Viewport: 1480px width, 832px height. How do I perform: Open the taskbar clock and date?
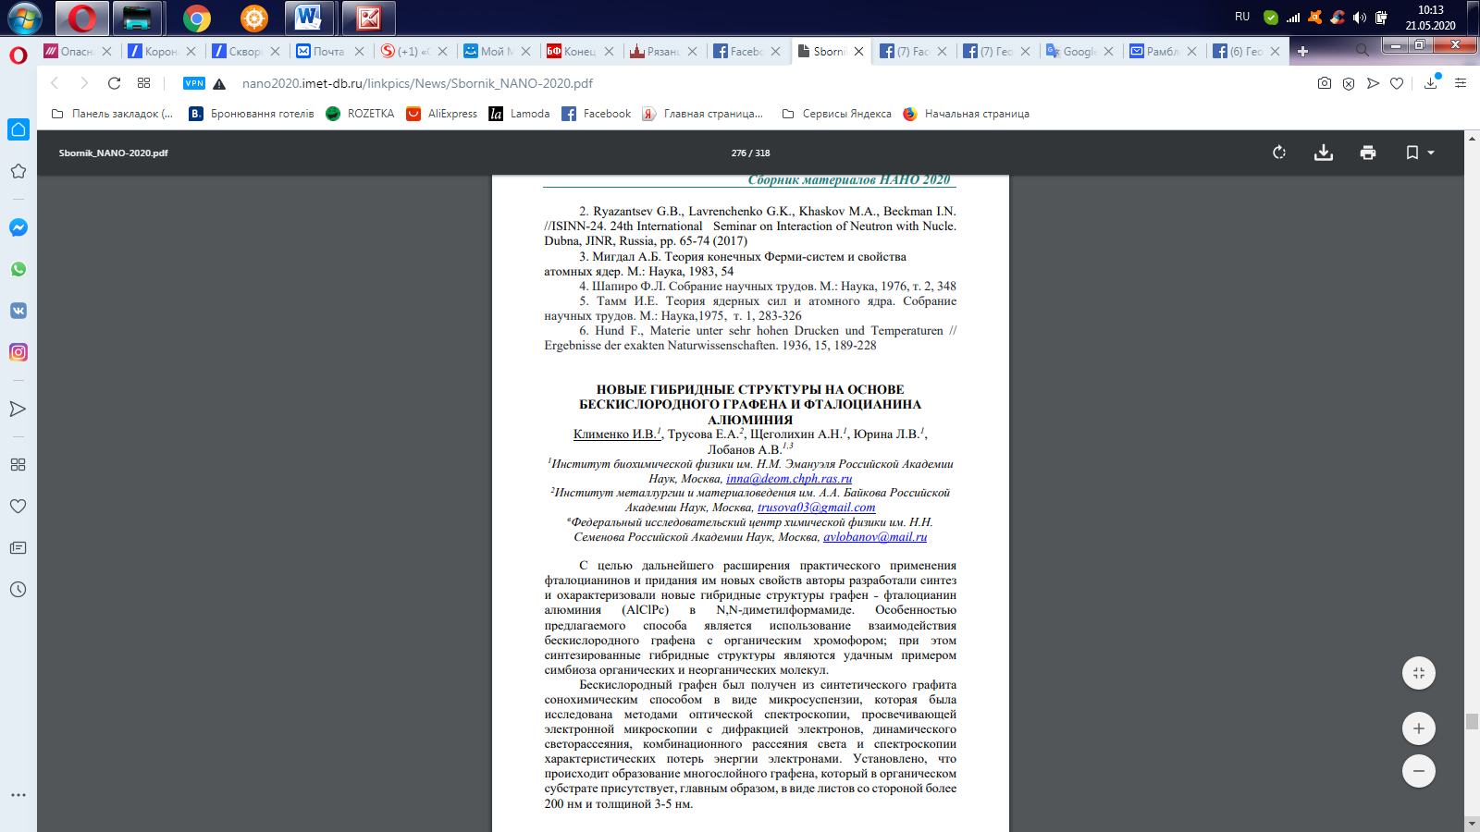1431,18
